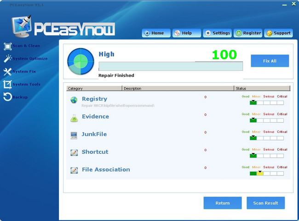The image size is (299, 221).
Task: Click the JunkFile category label
Action: 94,134
